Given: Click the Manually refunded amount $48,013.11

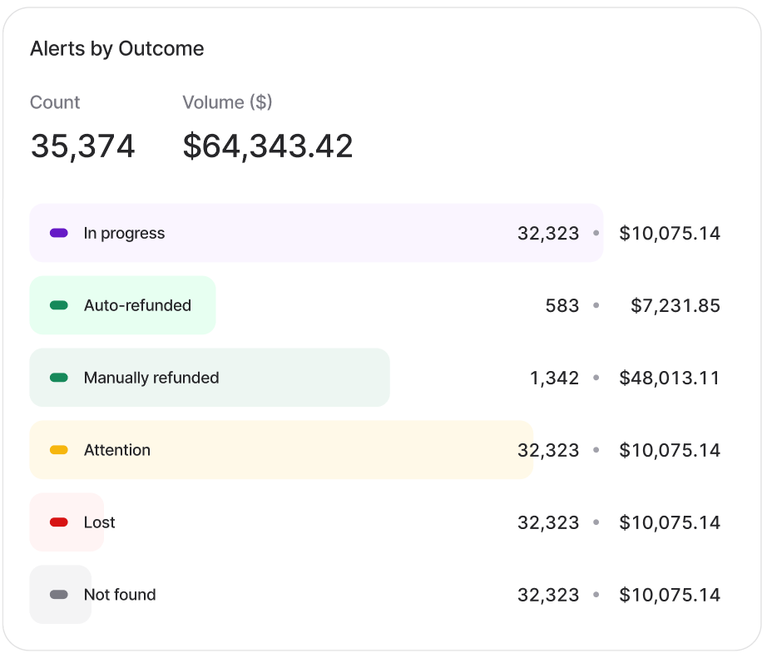Looking at the screenshot, I should click(670, 378).
